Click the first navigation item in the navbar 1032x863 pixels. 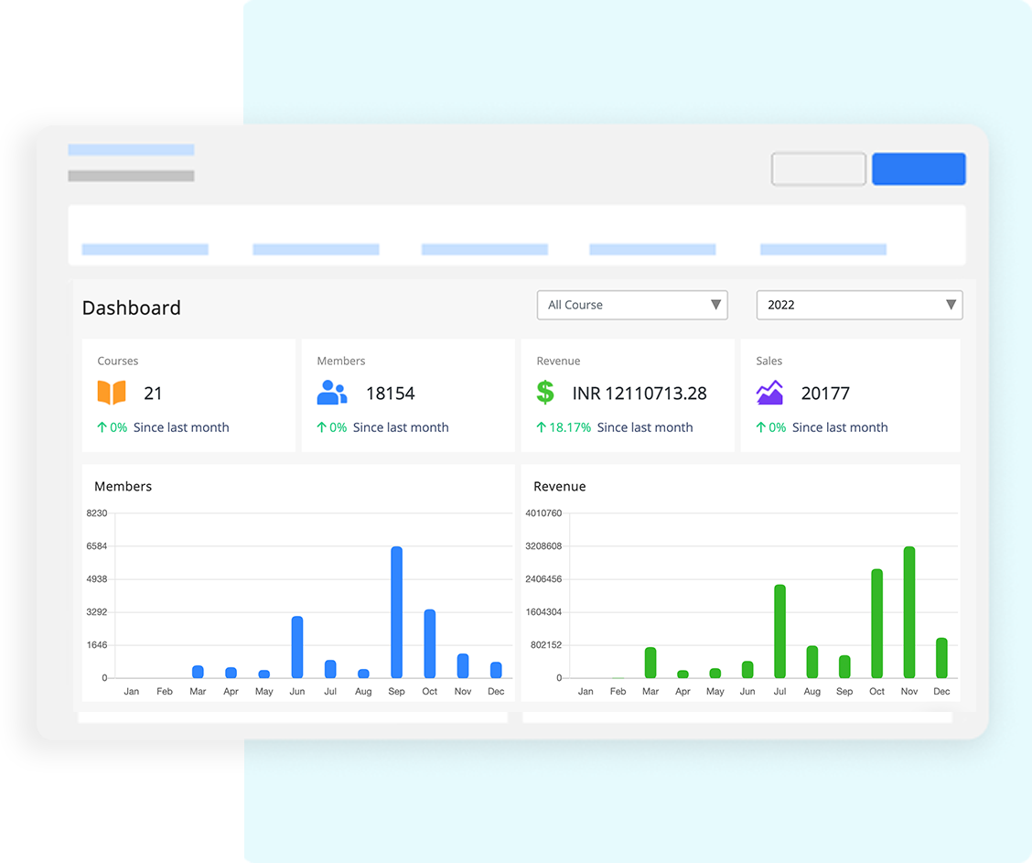coord(145,248)
